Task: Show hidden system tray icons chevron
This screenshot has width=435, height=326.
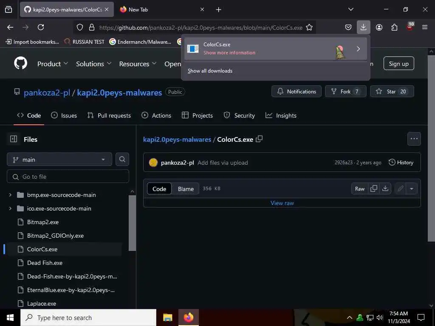Action: (x=350, y=318)
